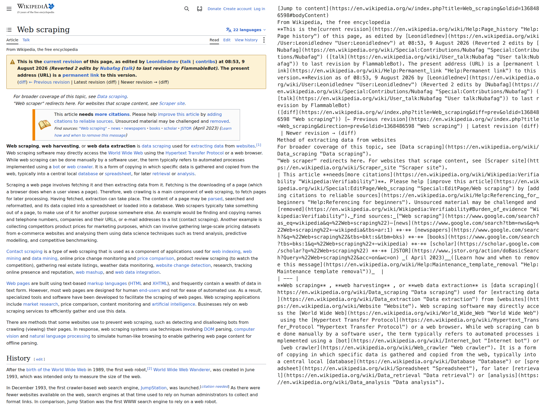Click Create account

tap(237, 9)
